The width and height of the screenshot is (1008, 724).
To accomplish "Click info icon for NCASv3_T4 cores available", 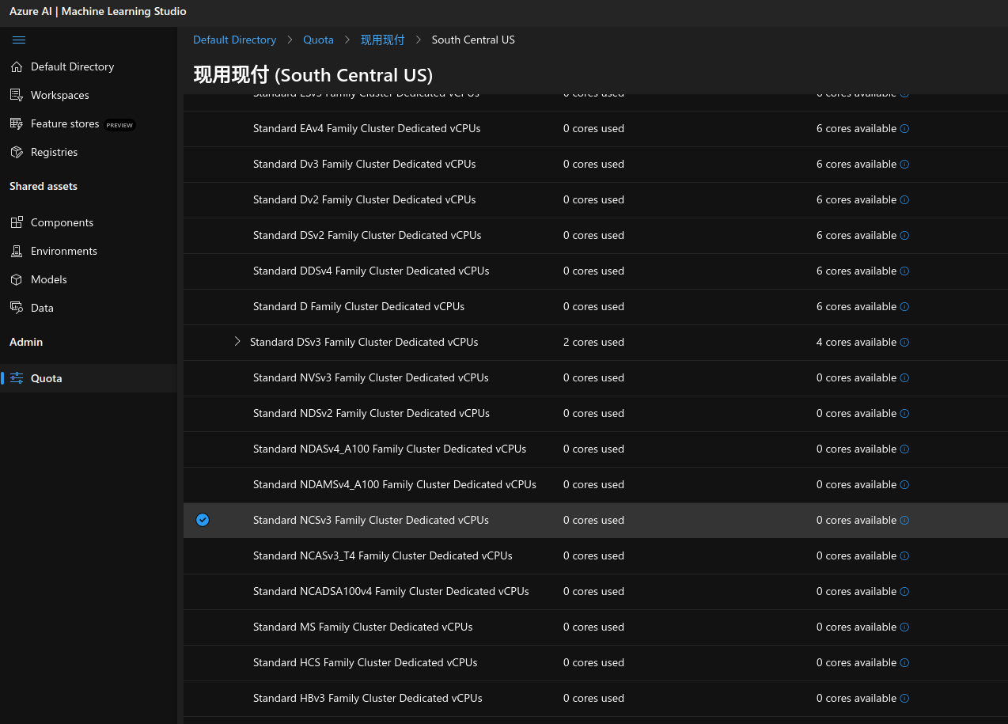I will (x=904, y=555).
